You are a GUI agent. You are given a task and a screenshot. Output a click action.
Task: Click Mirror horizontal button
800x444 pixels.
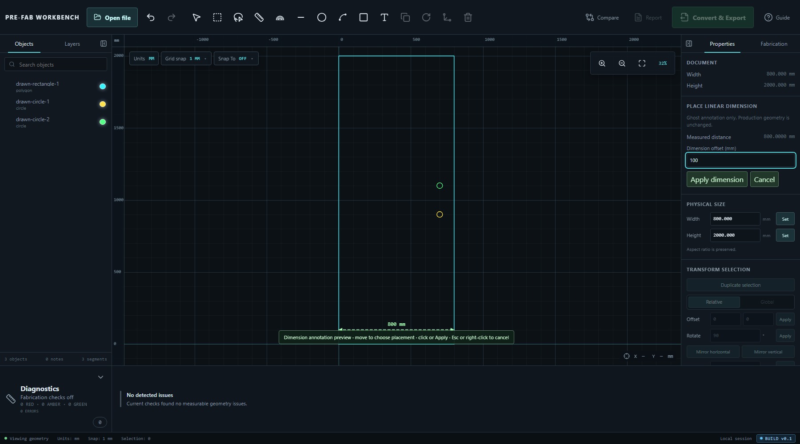713,352
